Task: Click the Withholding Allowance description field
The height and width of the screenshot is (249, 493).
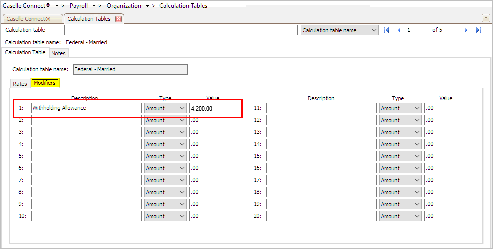Action: point(86,108)
